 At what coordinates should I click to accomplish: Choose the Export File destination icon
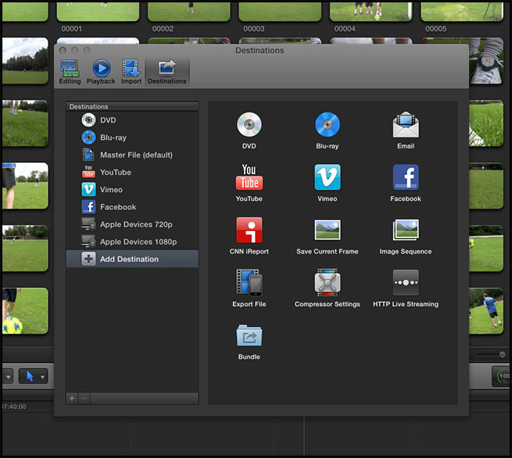pos(249,282)
